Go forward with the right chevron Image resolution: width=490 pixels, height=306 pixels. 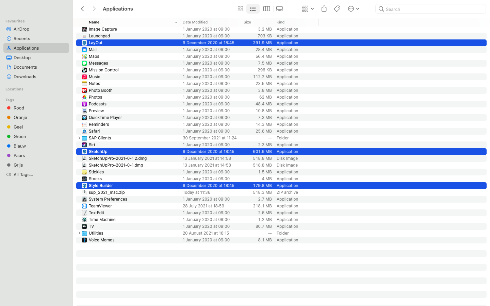pyautogui.click(x=94, y=9)
